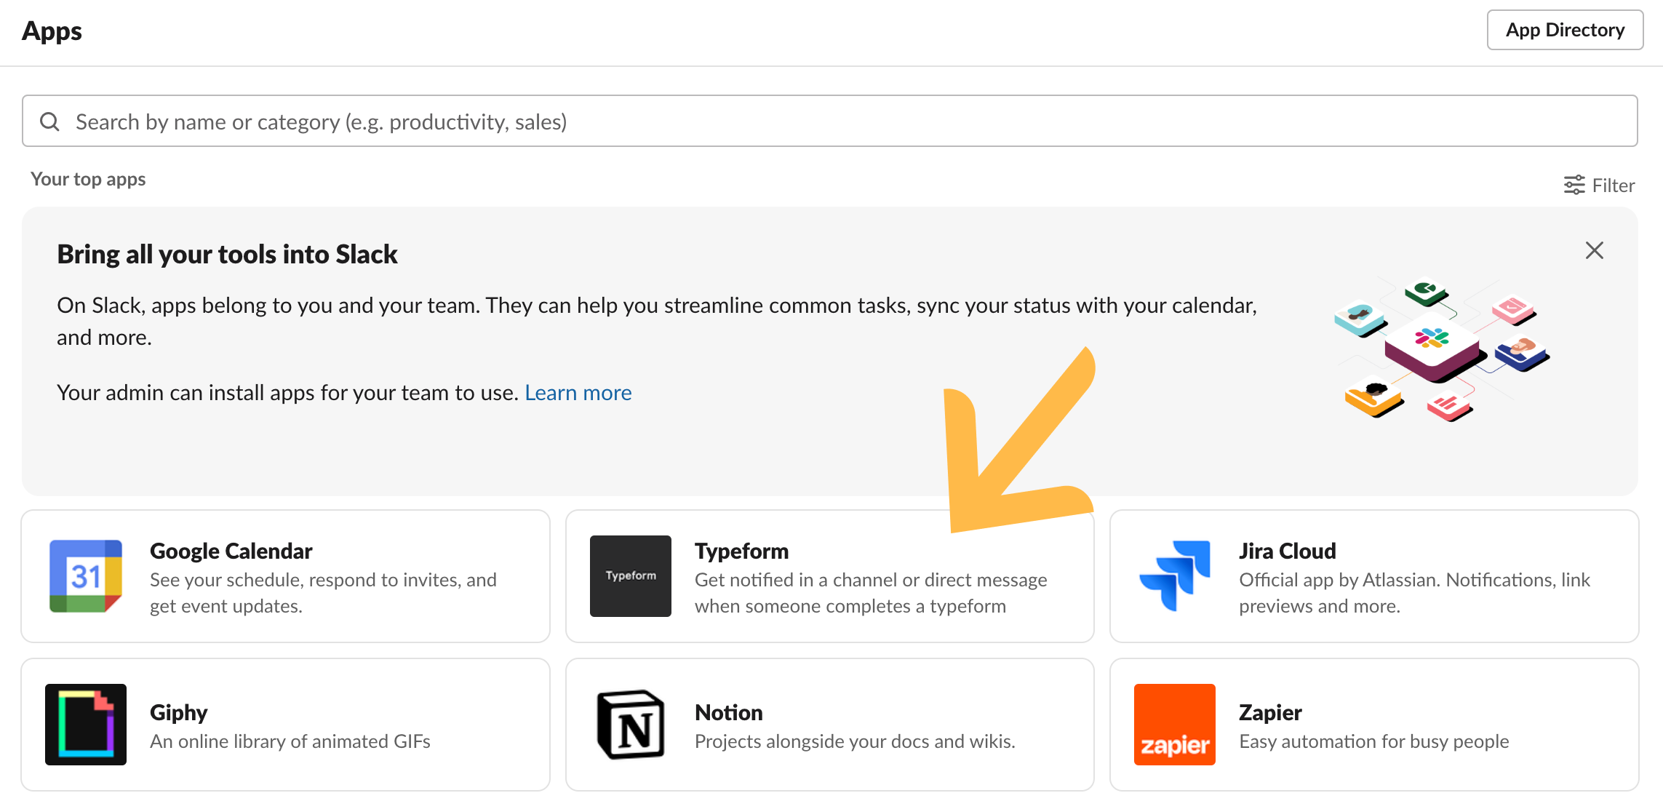Open the Google Calendar app title
The height and width of the screenshot is (809, 1663).
pyautogui.click(x=231, y=551)
